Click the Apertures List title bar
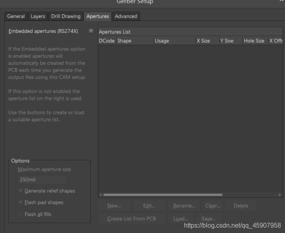Screen dimensions: 285x233 click(190, 32)
